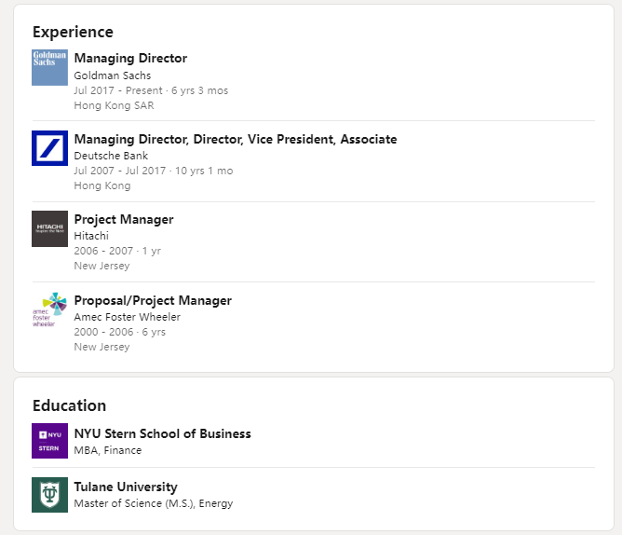Click the '2000 - 2006 · 6 yrs' date text
This screenshot has height=535, width=622.
click(x=120, y=332)
